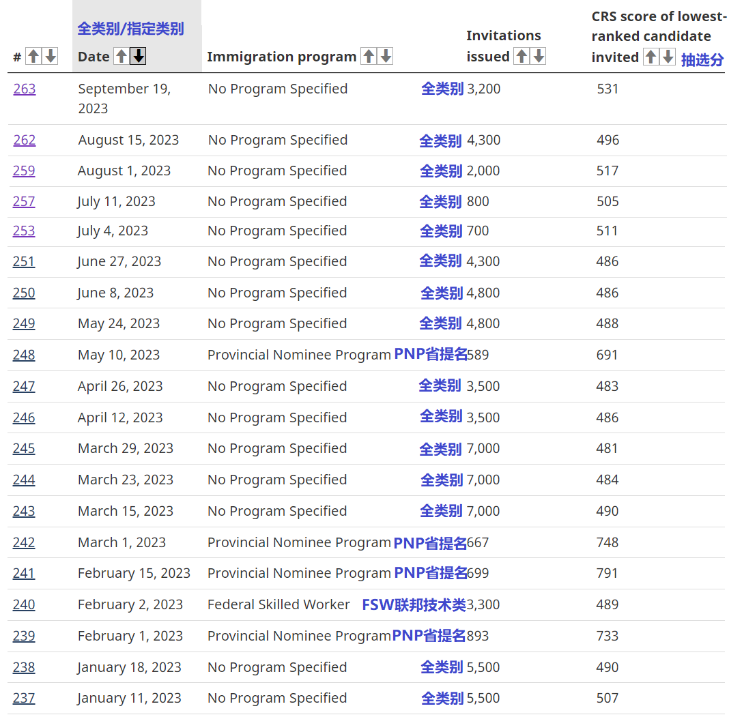Open draw round 246 link
Image resolution: width=729 pixels, height=717 pixels.
click(x=24, y=418)
